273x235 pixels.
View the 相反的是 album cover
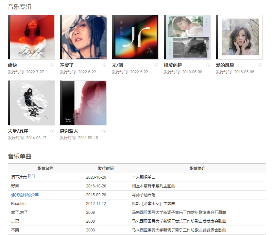pos(187,37)
